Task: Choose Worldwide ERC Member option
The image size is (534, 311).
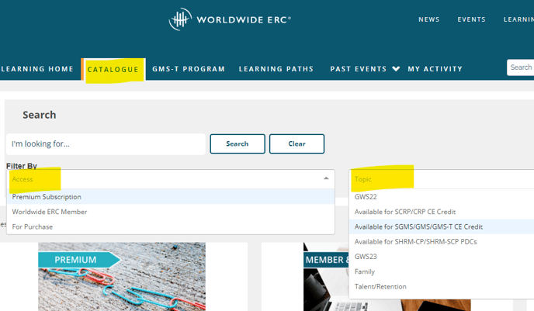Action: click(x=50, y=212)
